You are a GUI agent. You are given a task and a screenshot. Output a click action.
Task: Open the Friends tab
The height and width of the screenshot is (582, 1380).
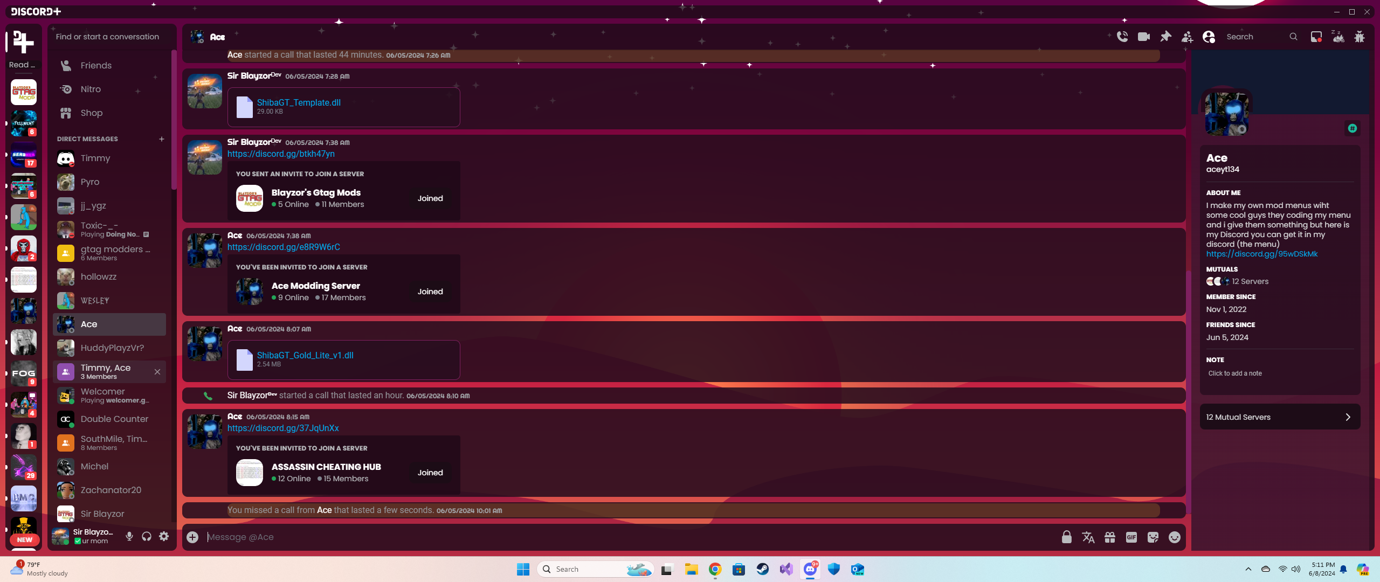(96, 65)
